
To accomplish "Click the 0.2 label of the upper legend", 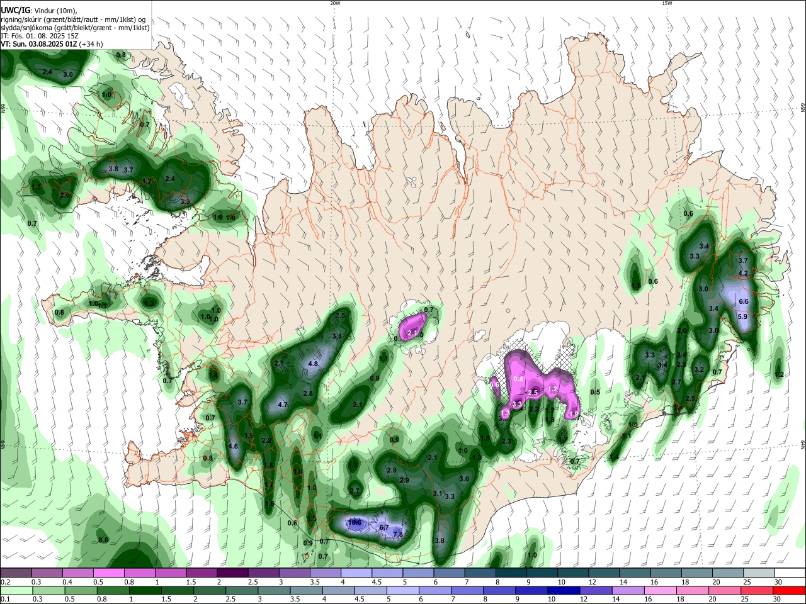I will (5, 582).
